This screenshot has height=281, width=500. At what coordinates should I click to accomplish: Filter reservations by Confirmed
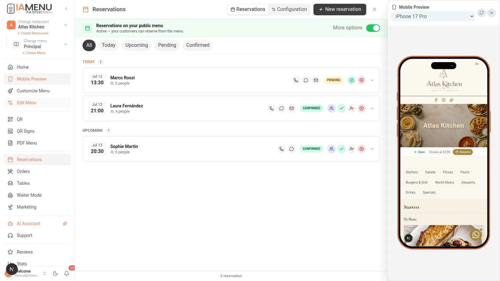pos(198,45)
